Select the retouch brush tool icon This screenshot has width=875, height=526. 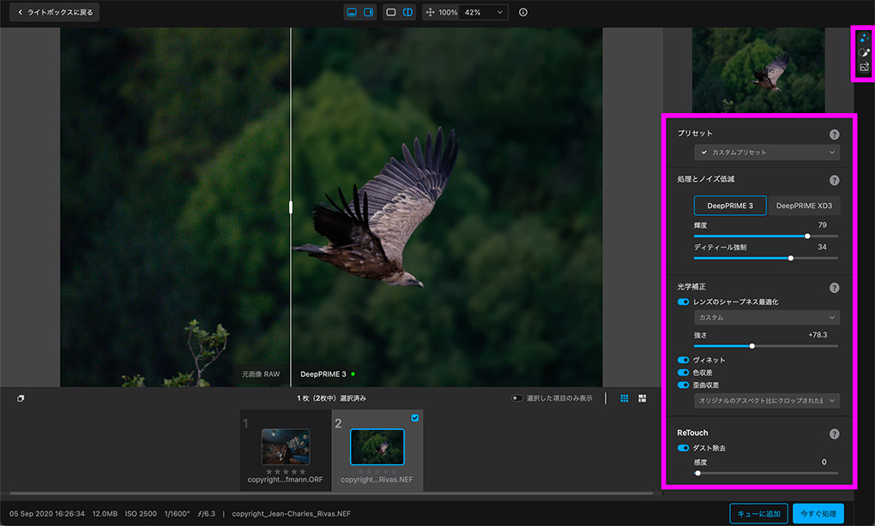point(864,53)
